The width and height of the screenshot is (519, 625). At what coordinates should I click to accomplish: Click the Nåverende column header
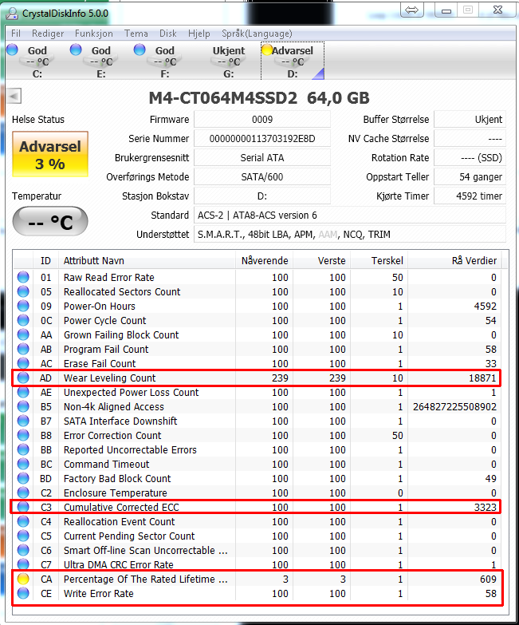(264, 261)
